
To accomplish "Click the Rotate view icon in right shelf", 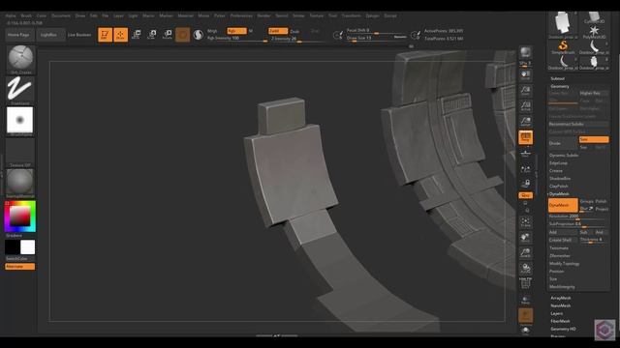I will (x=525, y=269).
